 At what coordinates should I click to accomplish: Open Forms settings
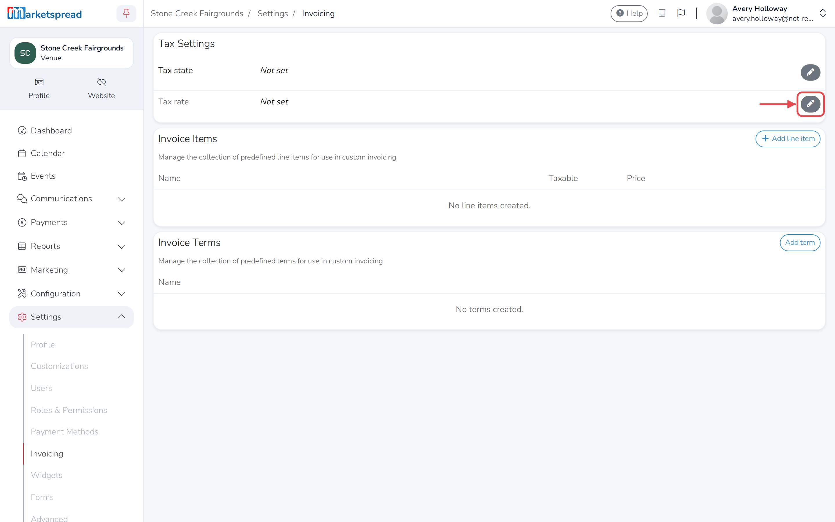pyautogui.click(x=42, y=497)
